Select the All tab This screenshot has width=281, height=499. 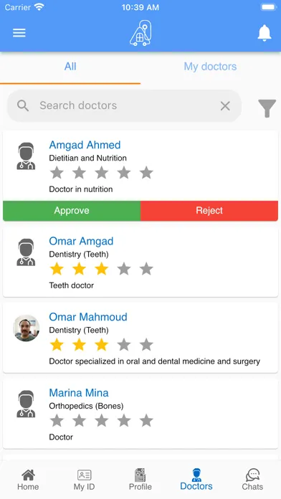[x=70, y=67]
